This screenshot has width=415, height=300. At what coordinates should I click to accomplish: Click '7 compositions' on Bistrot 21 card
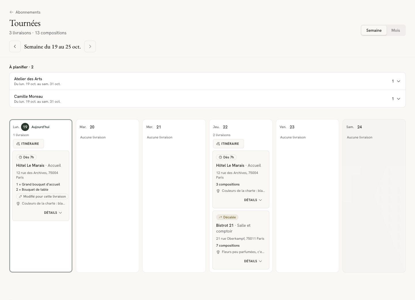(x=228, y=245)
